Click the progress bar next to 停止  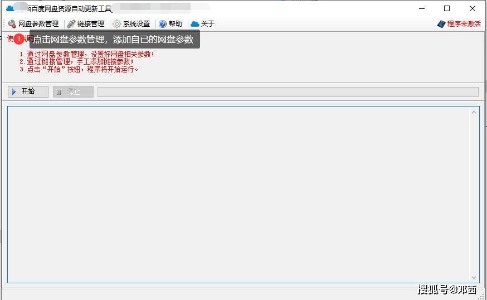[288, 91]
